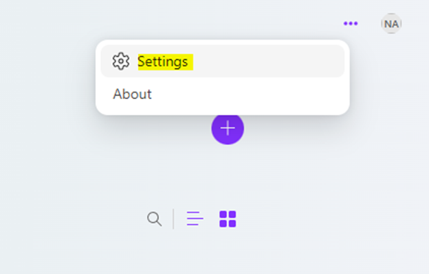Open the NA user avatar
This screenshot has height=274, width=429.
391,23
